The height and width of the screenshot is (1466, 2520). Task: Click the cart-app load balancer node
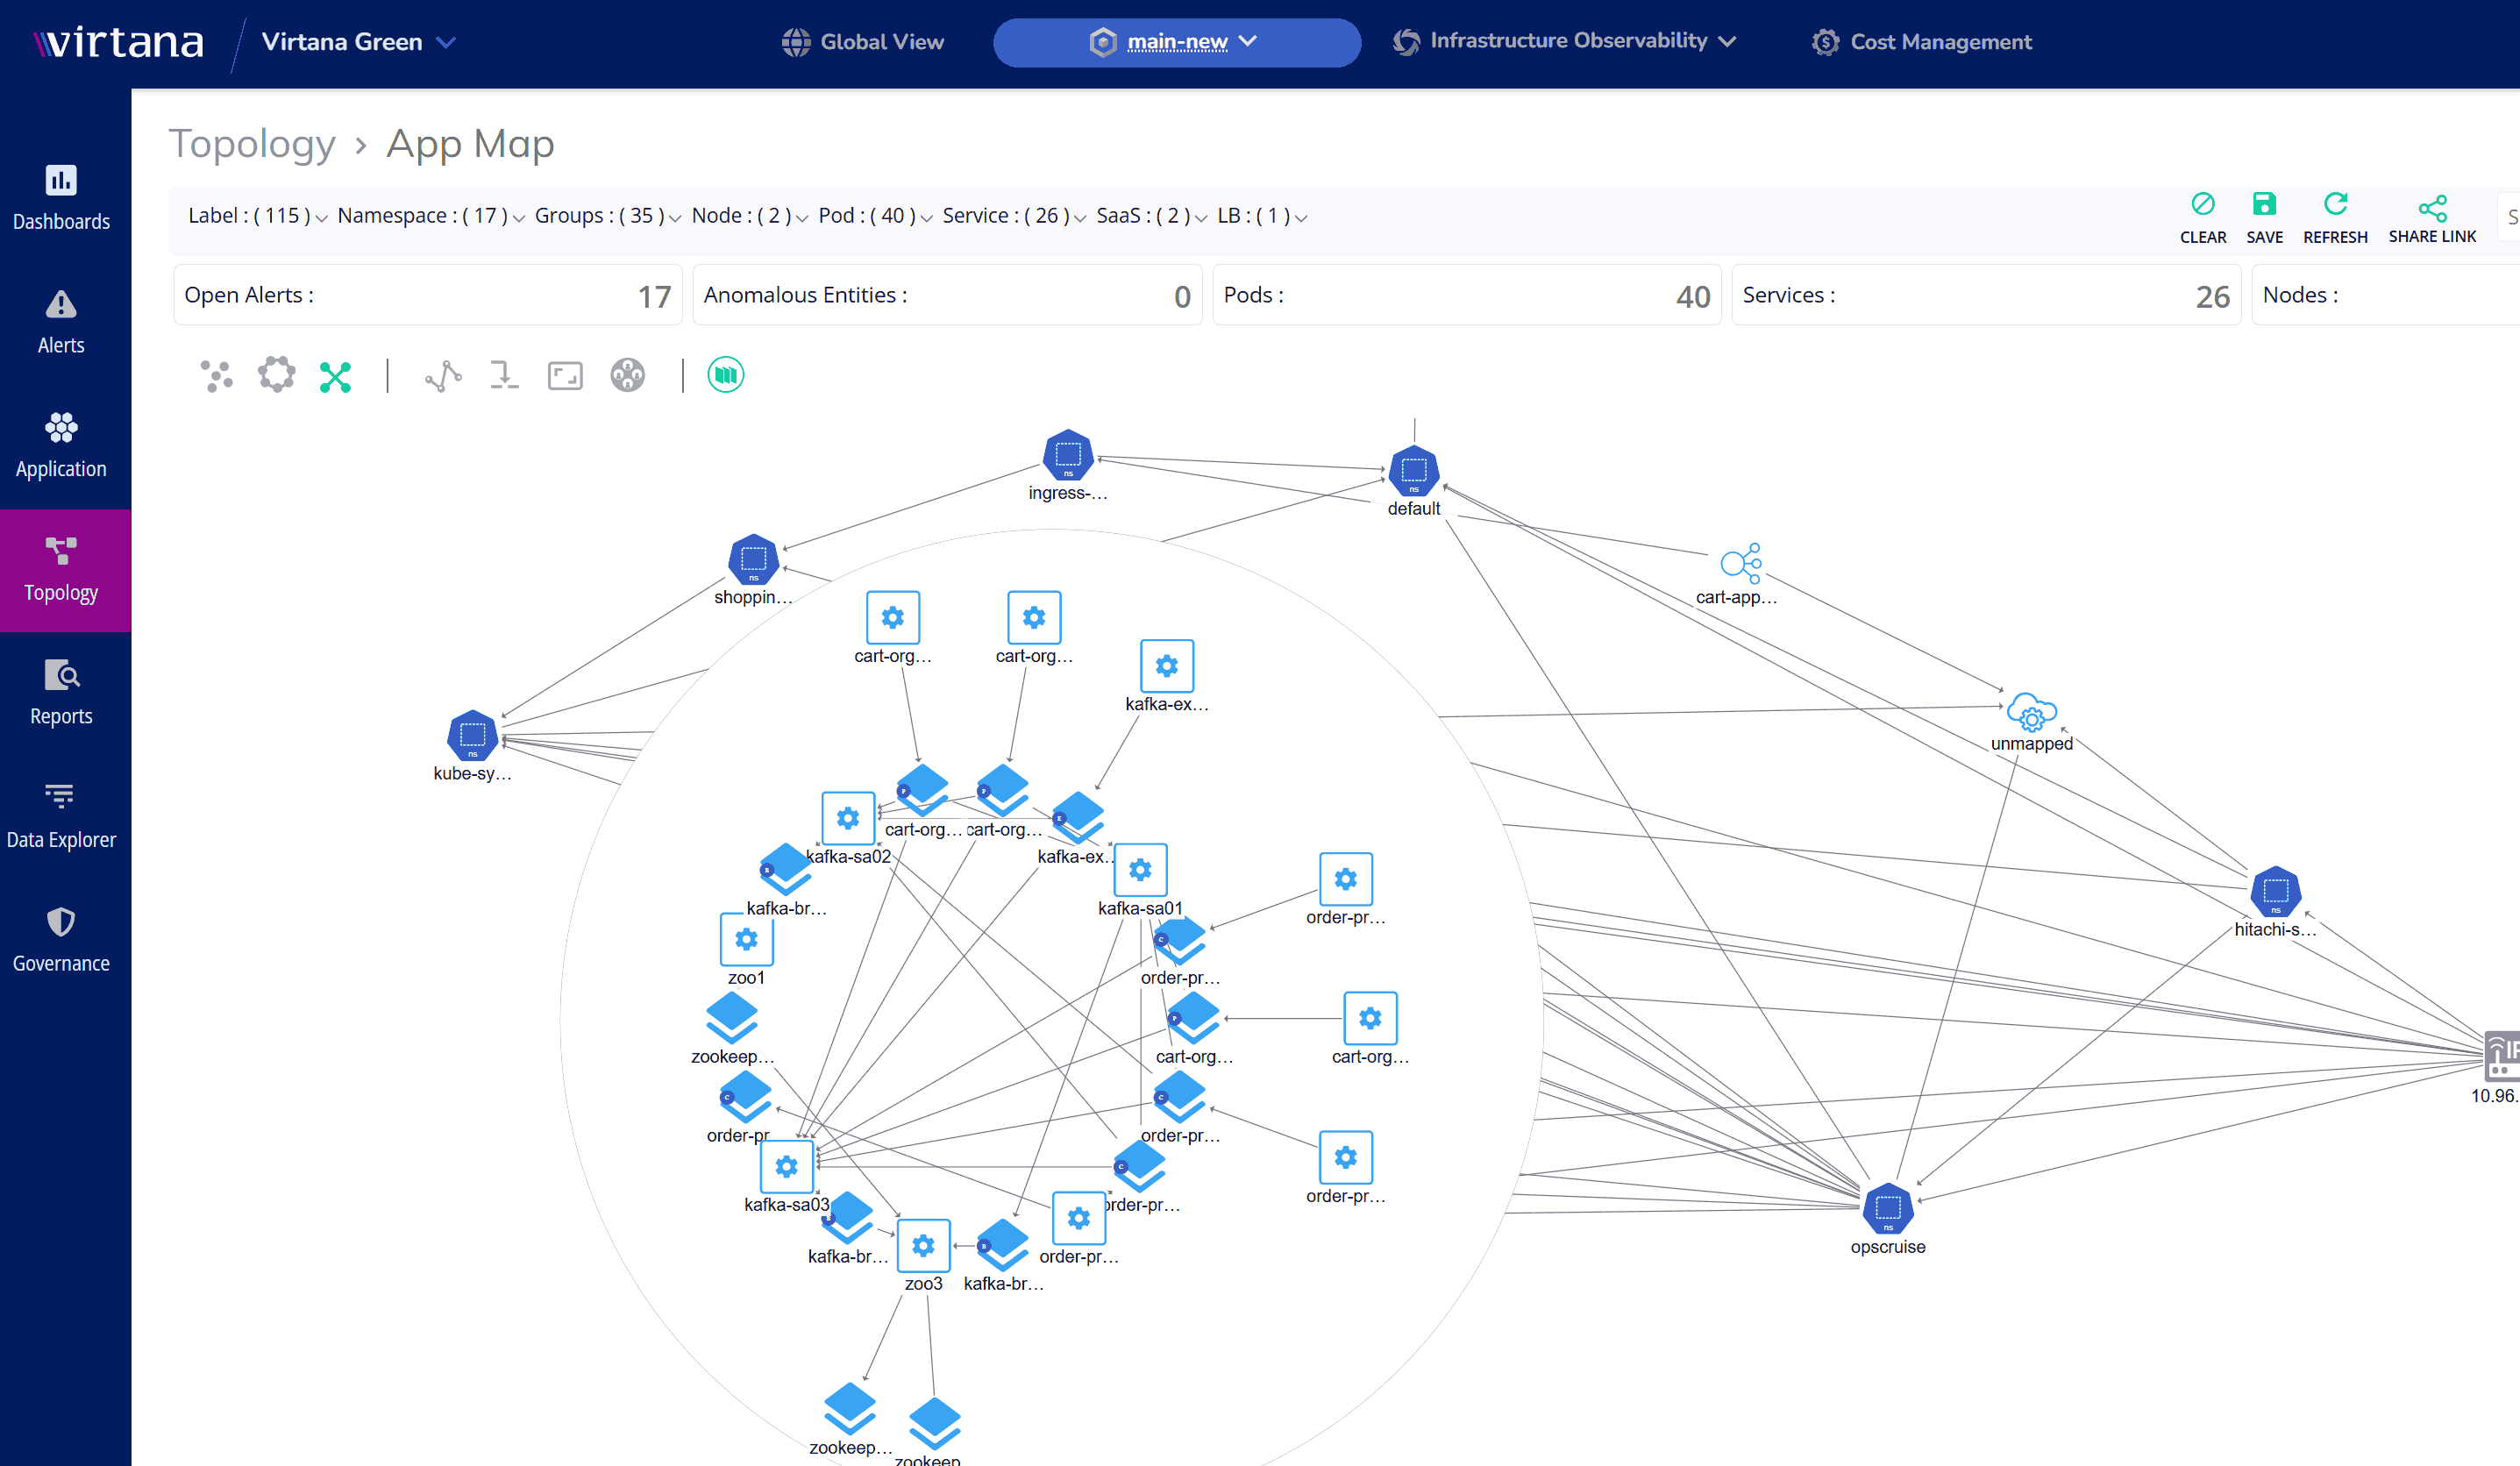[1741, 563]
